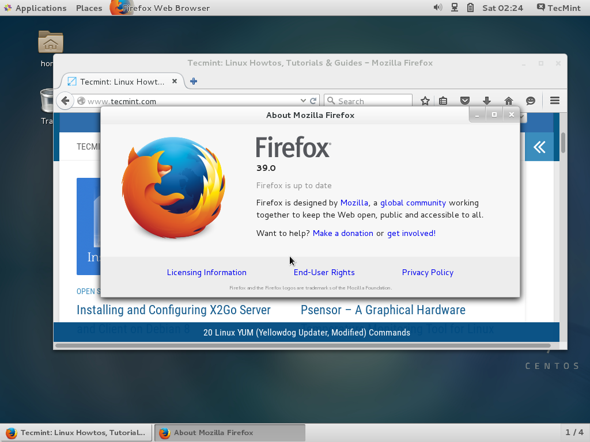
Task: Click the get involved! link
Action: pos(411,233)
